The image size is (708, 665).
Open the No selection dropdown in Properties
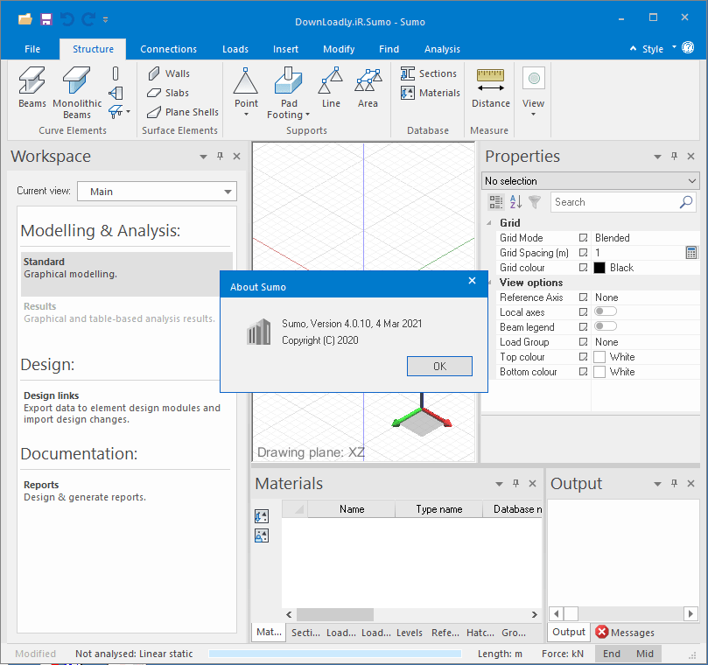click(590, 181)
